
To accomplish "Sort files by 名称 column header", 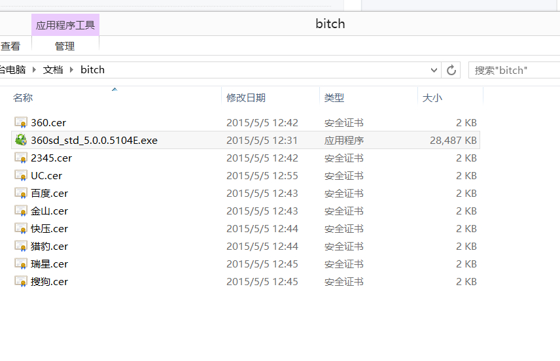I will pos(23,98).
